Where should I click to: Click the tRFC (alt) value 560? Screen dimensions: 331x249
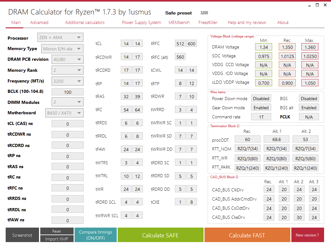click(180, 57)
